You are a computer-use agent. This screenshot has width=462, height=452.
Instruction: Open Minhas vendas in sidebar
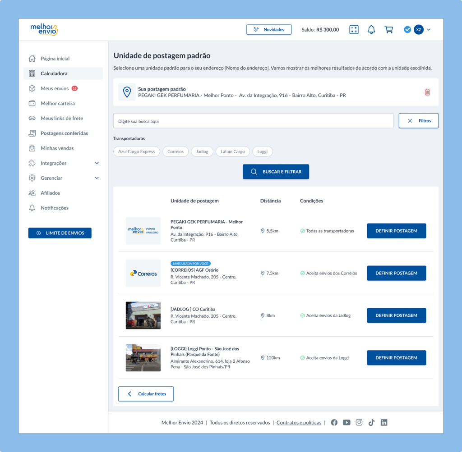pos(63,148)
